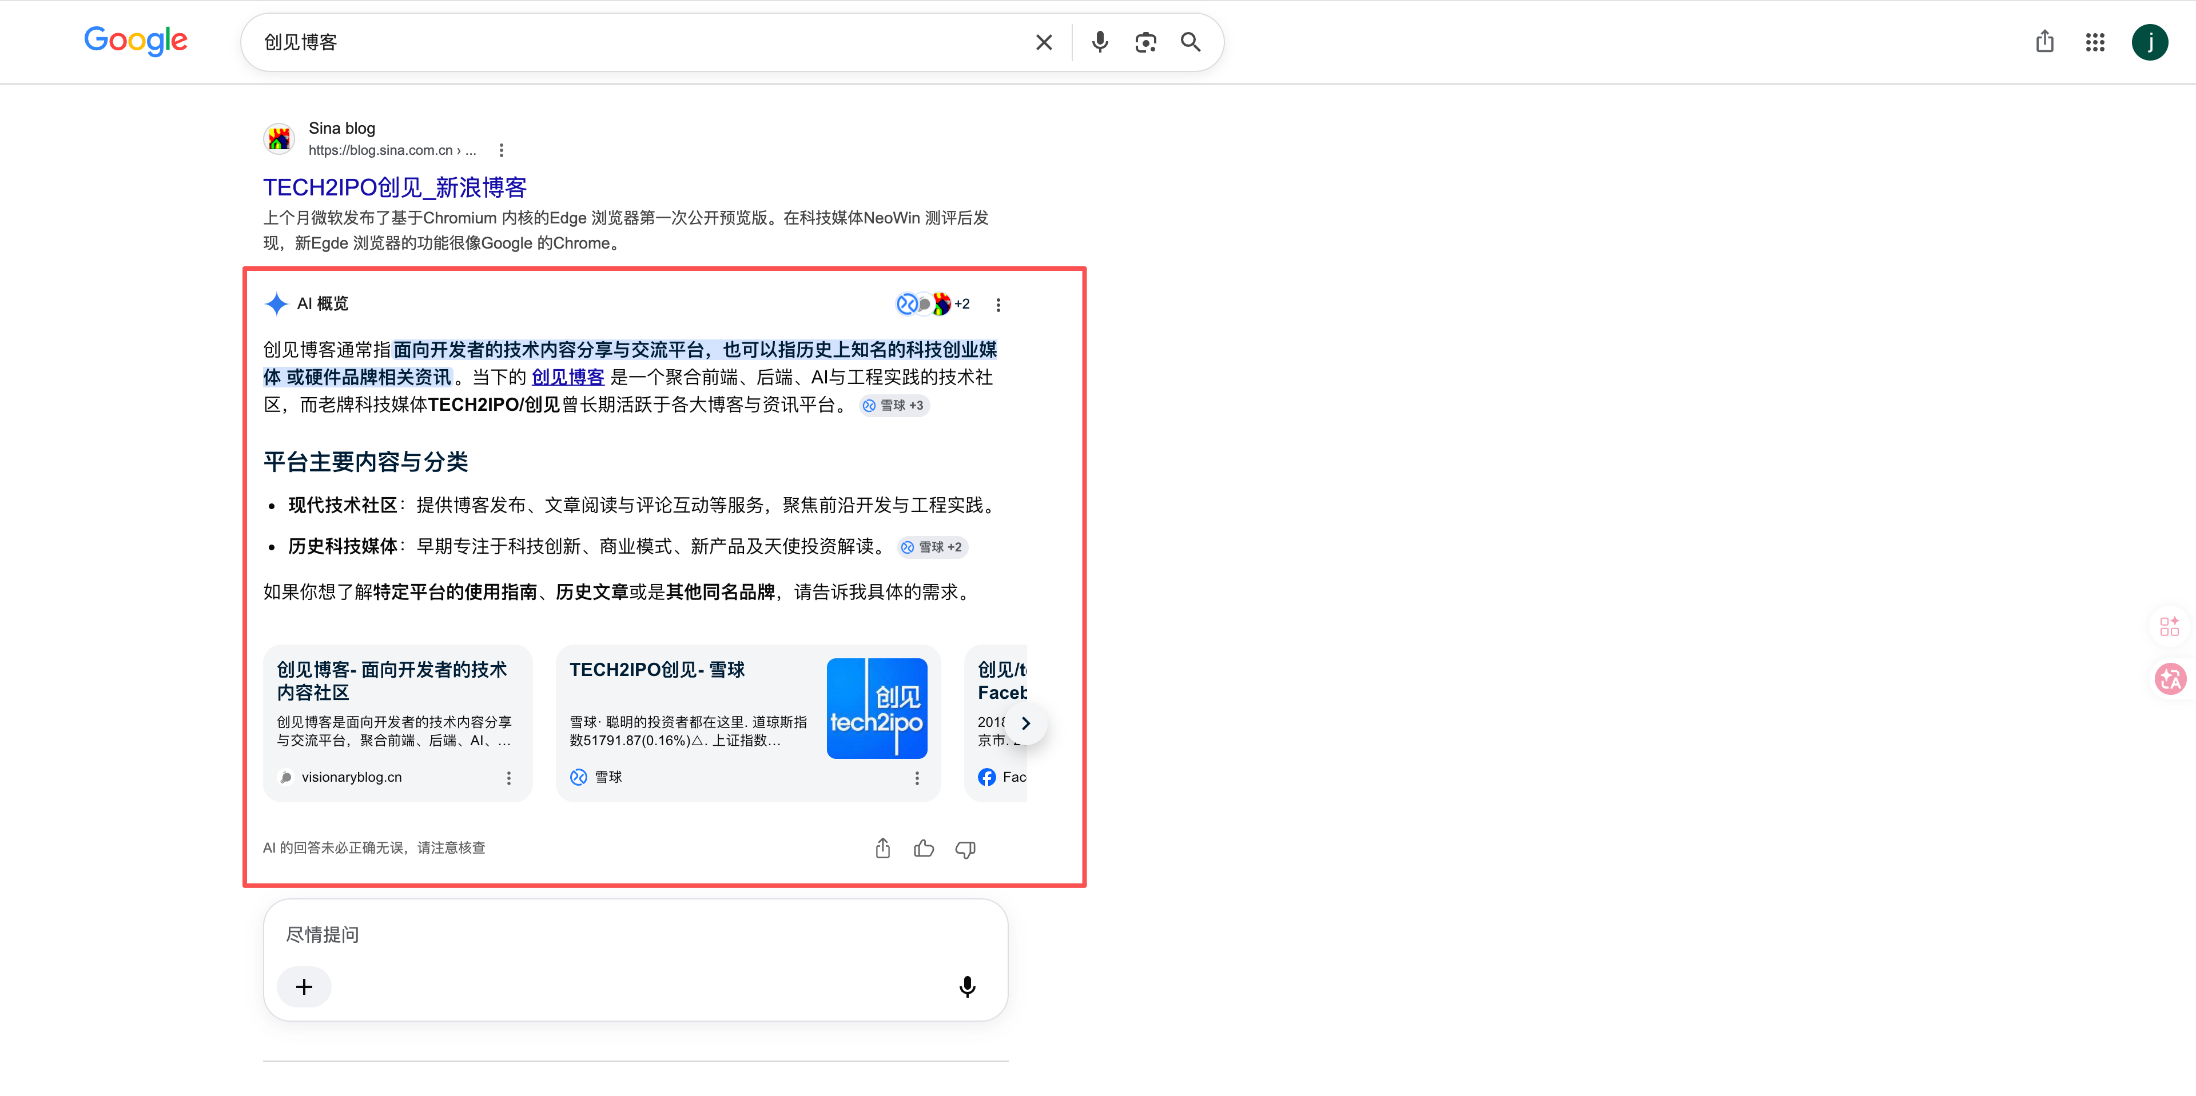Click the 历史科技媒体 bullet label
The width and height of the screenshot is (2196, 1096).
pos(343,547)
